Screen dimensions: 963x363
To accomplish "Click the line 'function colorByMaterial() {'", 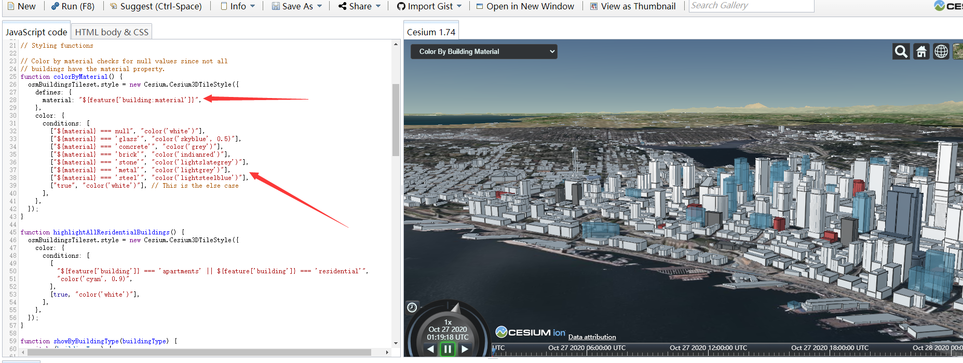I will 72,77.
